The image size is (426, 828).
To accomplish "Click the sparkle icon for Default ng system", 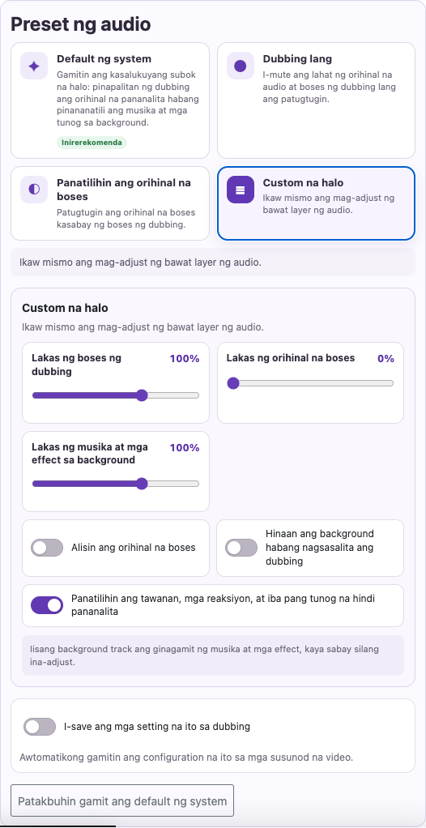I will [x=34, y=66].
